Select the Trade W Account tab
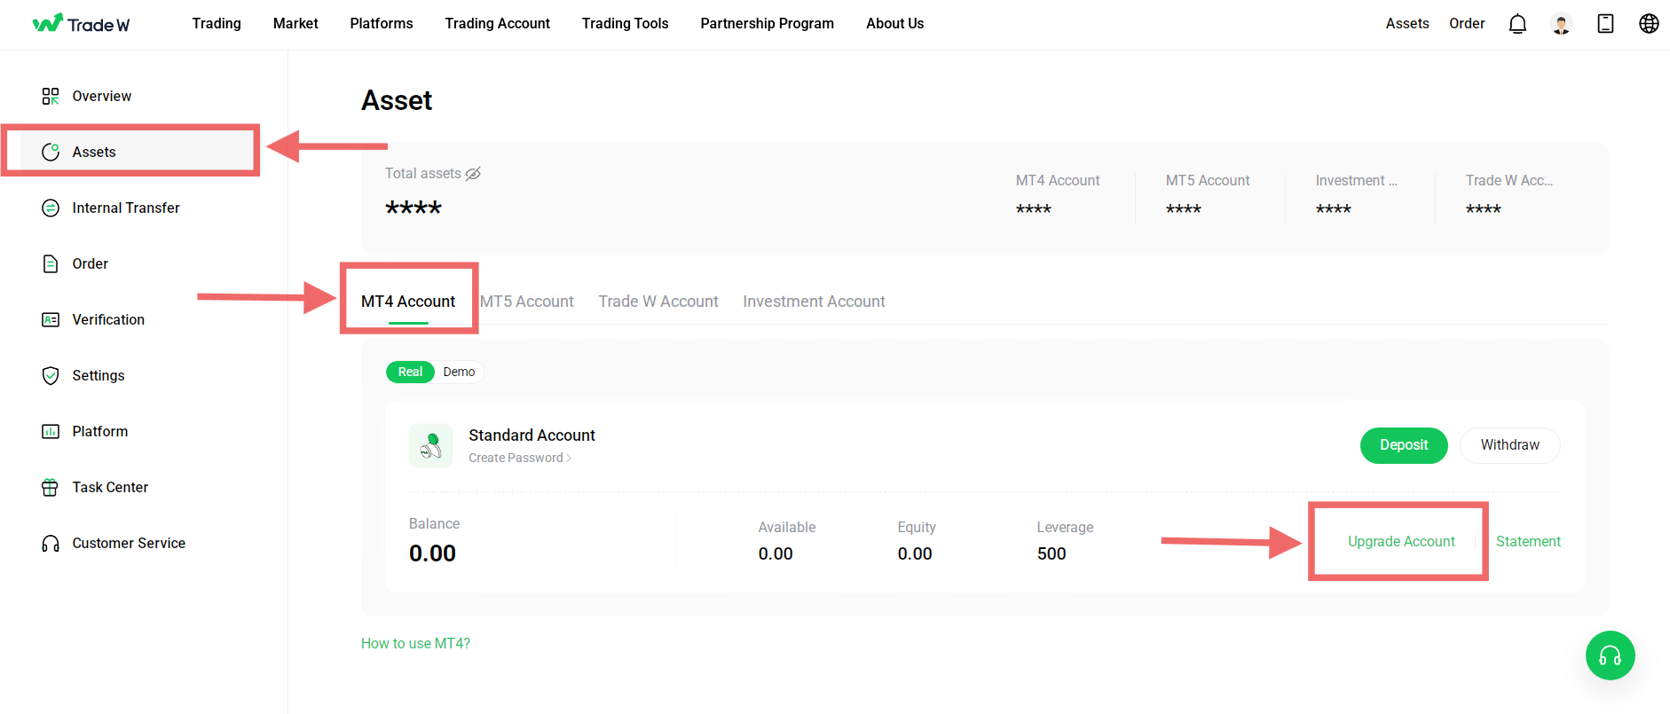The height and width of the screenshot is (714, 1670). [658, 302]
